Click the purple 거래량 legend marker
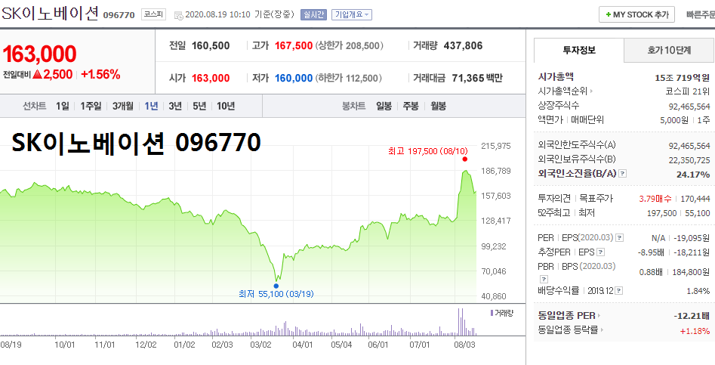The image size is (715, 365). tap(491, 313)
